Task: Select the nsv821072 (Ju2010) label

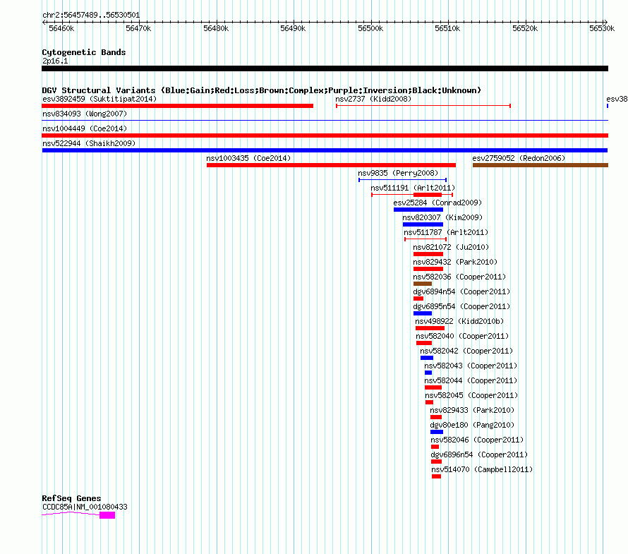Action: click(x=451, y=247)
